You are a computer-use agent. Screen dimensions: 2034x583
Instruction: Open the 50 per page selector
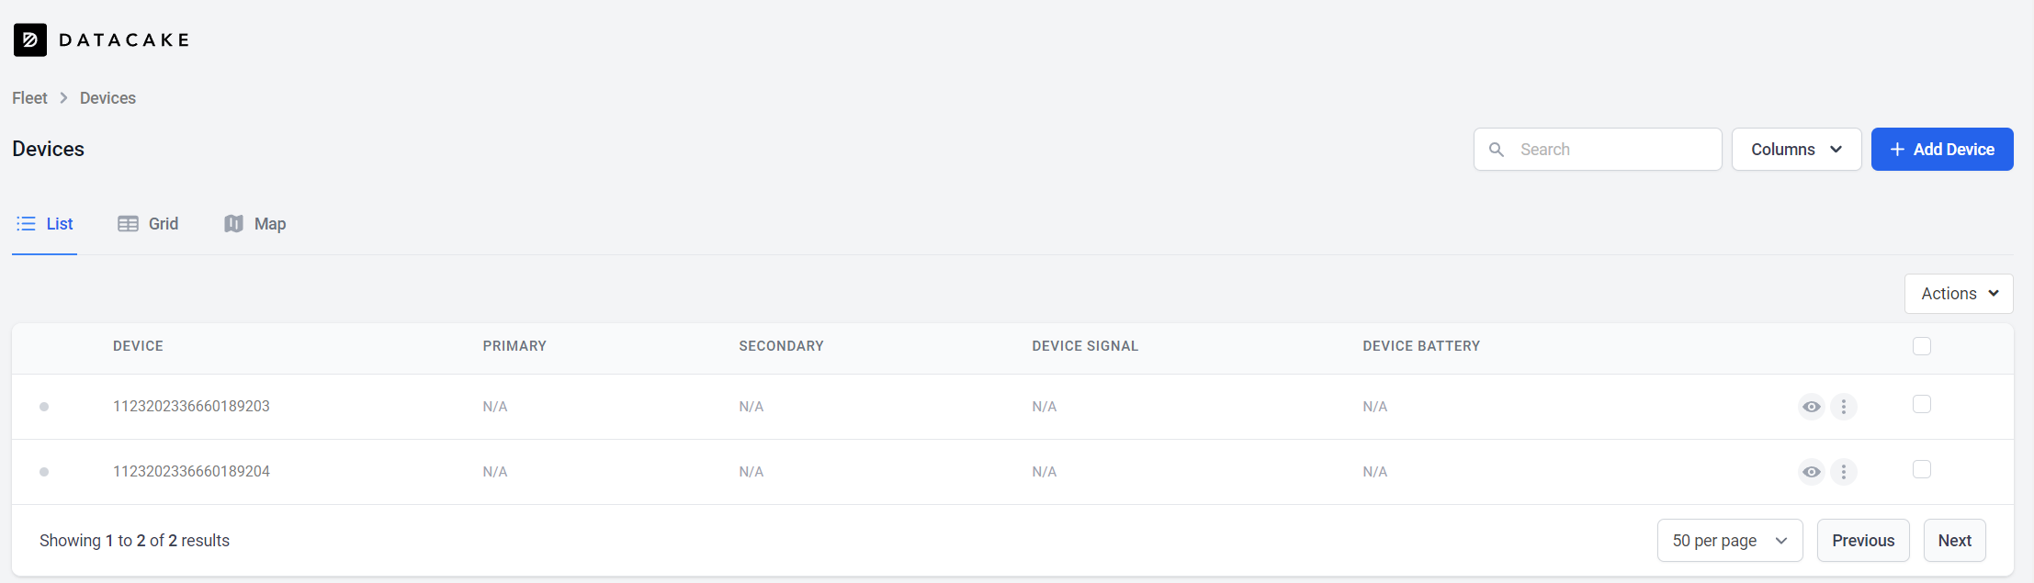coord(1729,541)
